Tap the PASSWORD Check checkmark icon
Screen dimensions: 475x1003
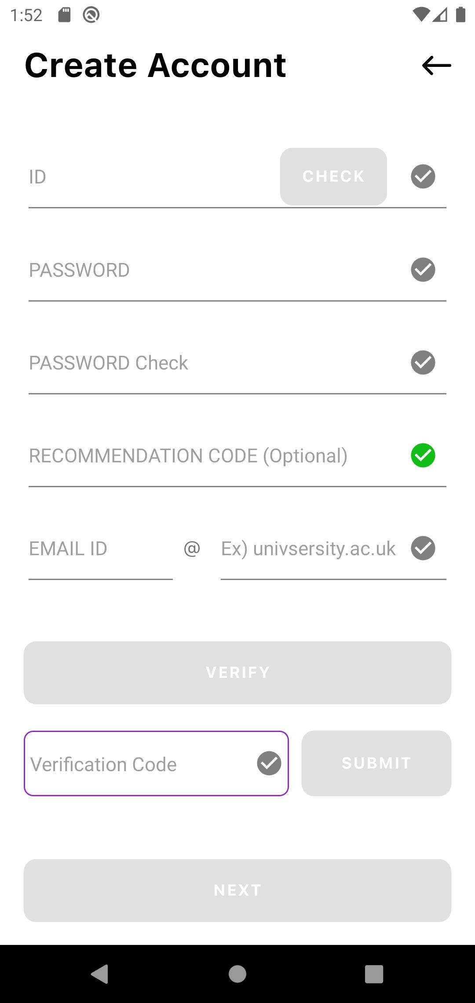click(423, 362)
